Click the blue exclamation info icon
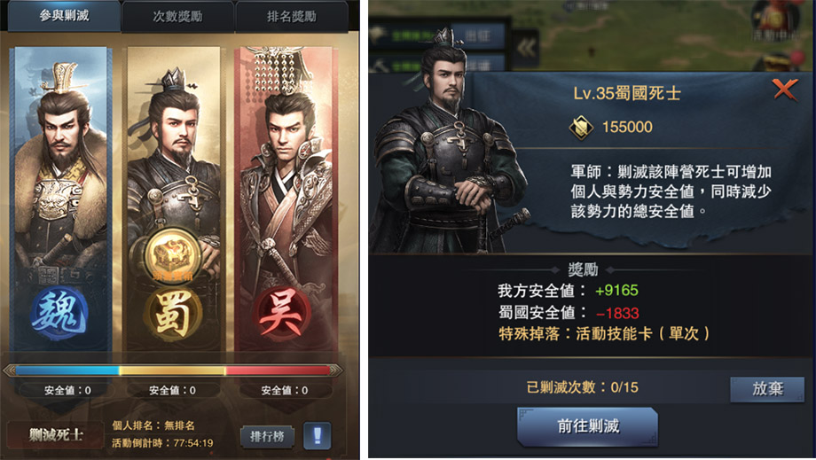This screenshot has width=816, height=460. coord(317,435)
